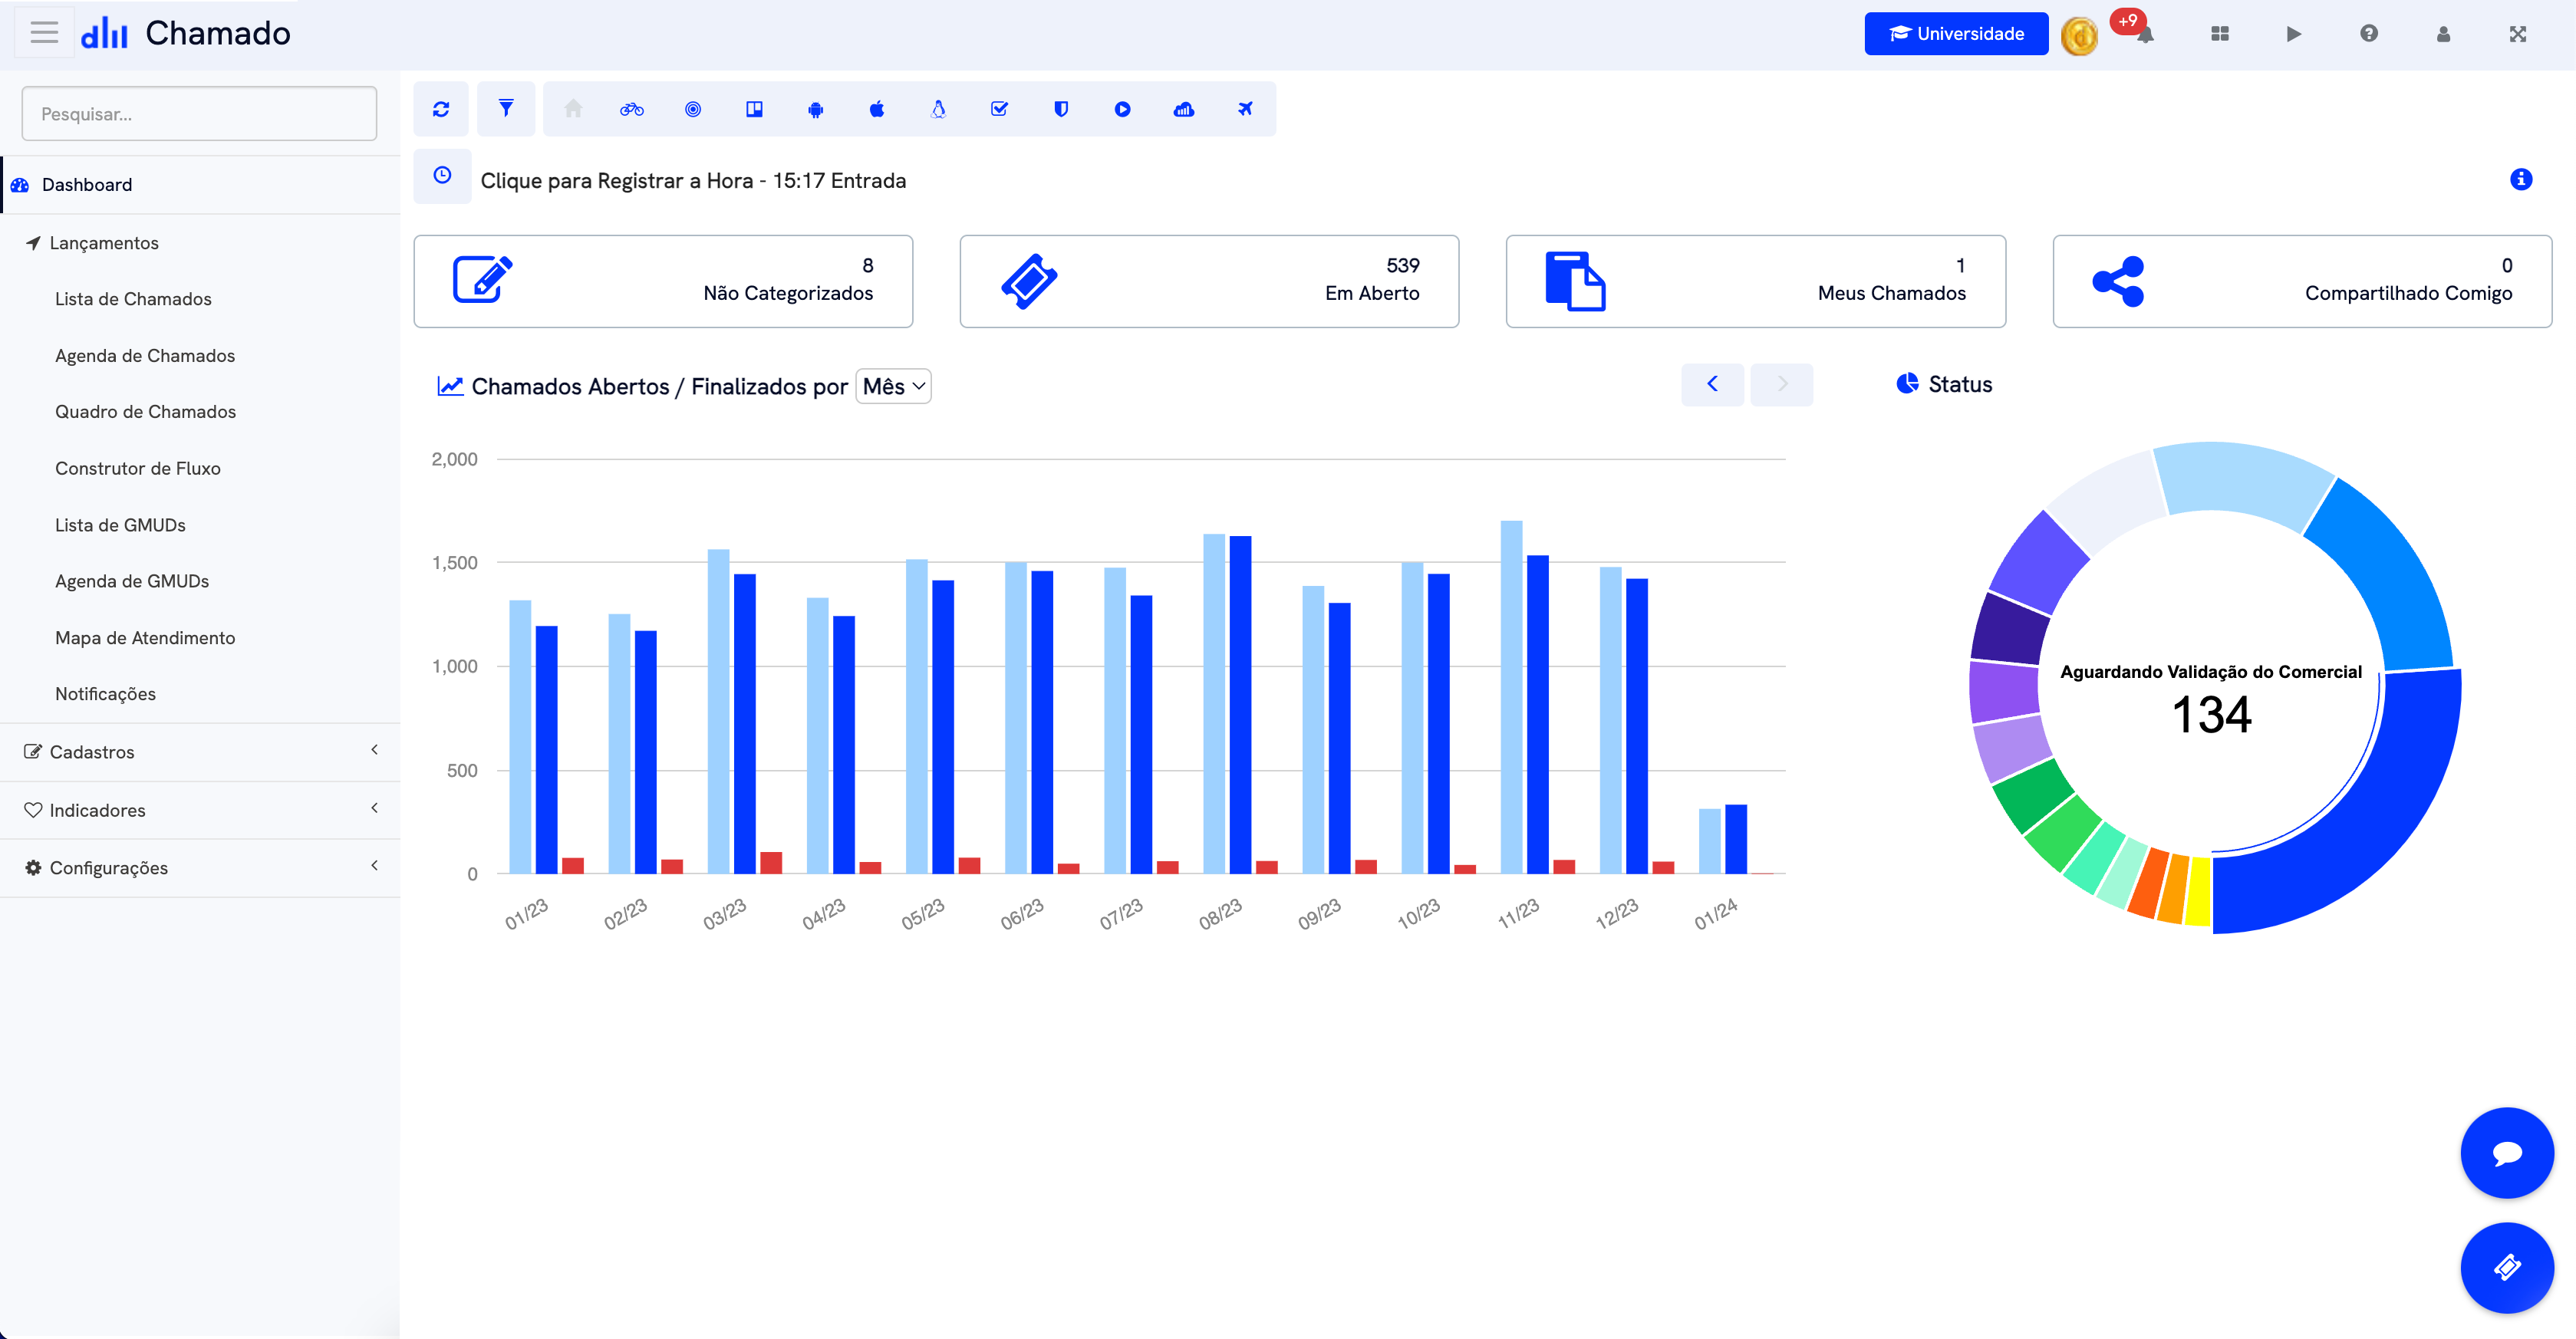
Task: Click the Linux penguin icon
Action: point(938,108)
